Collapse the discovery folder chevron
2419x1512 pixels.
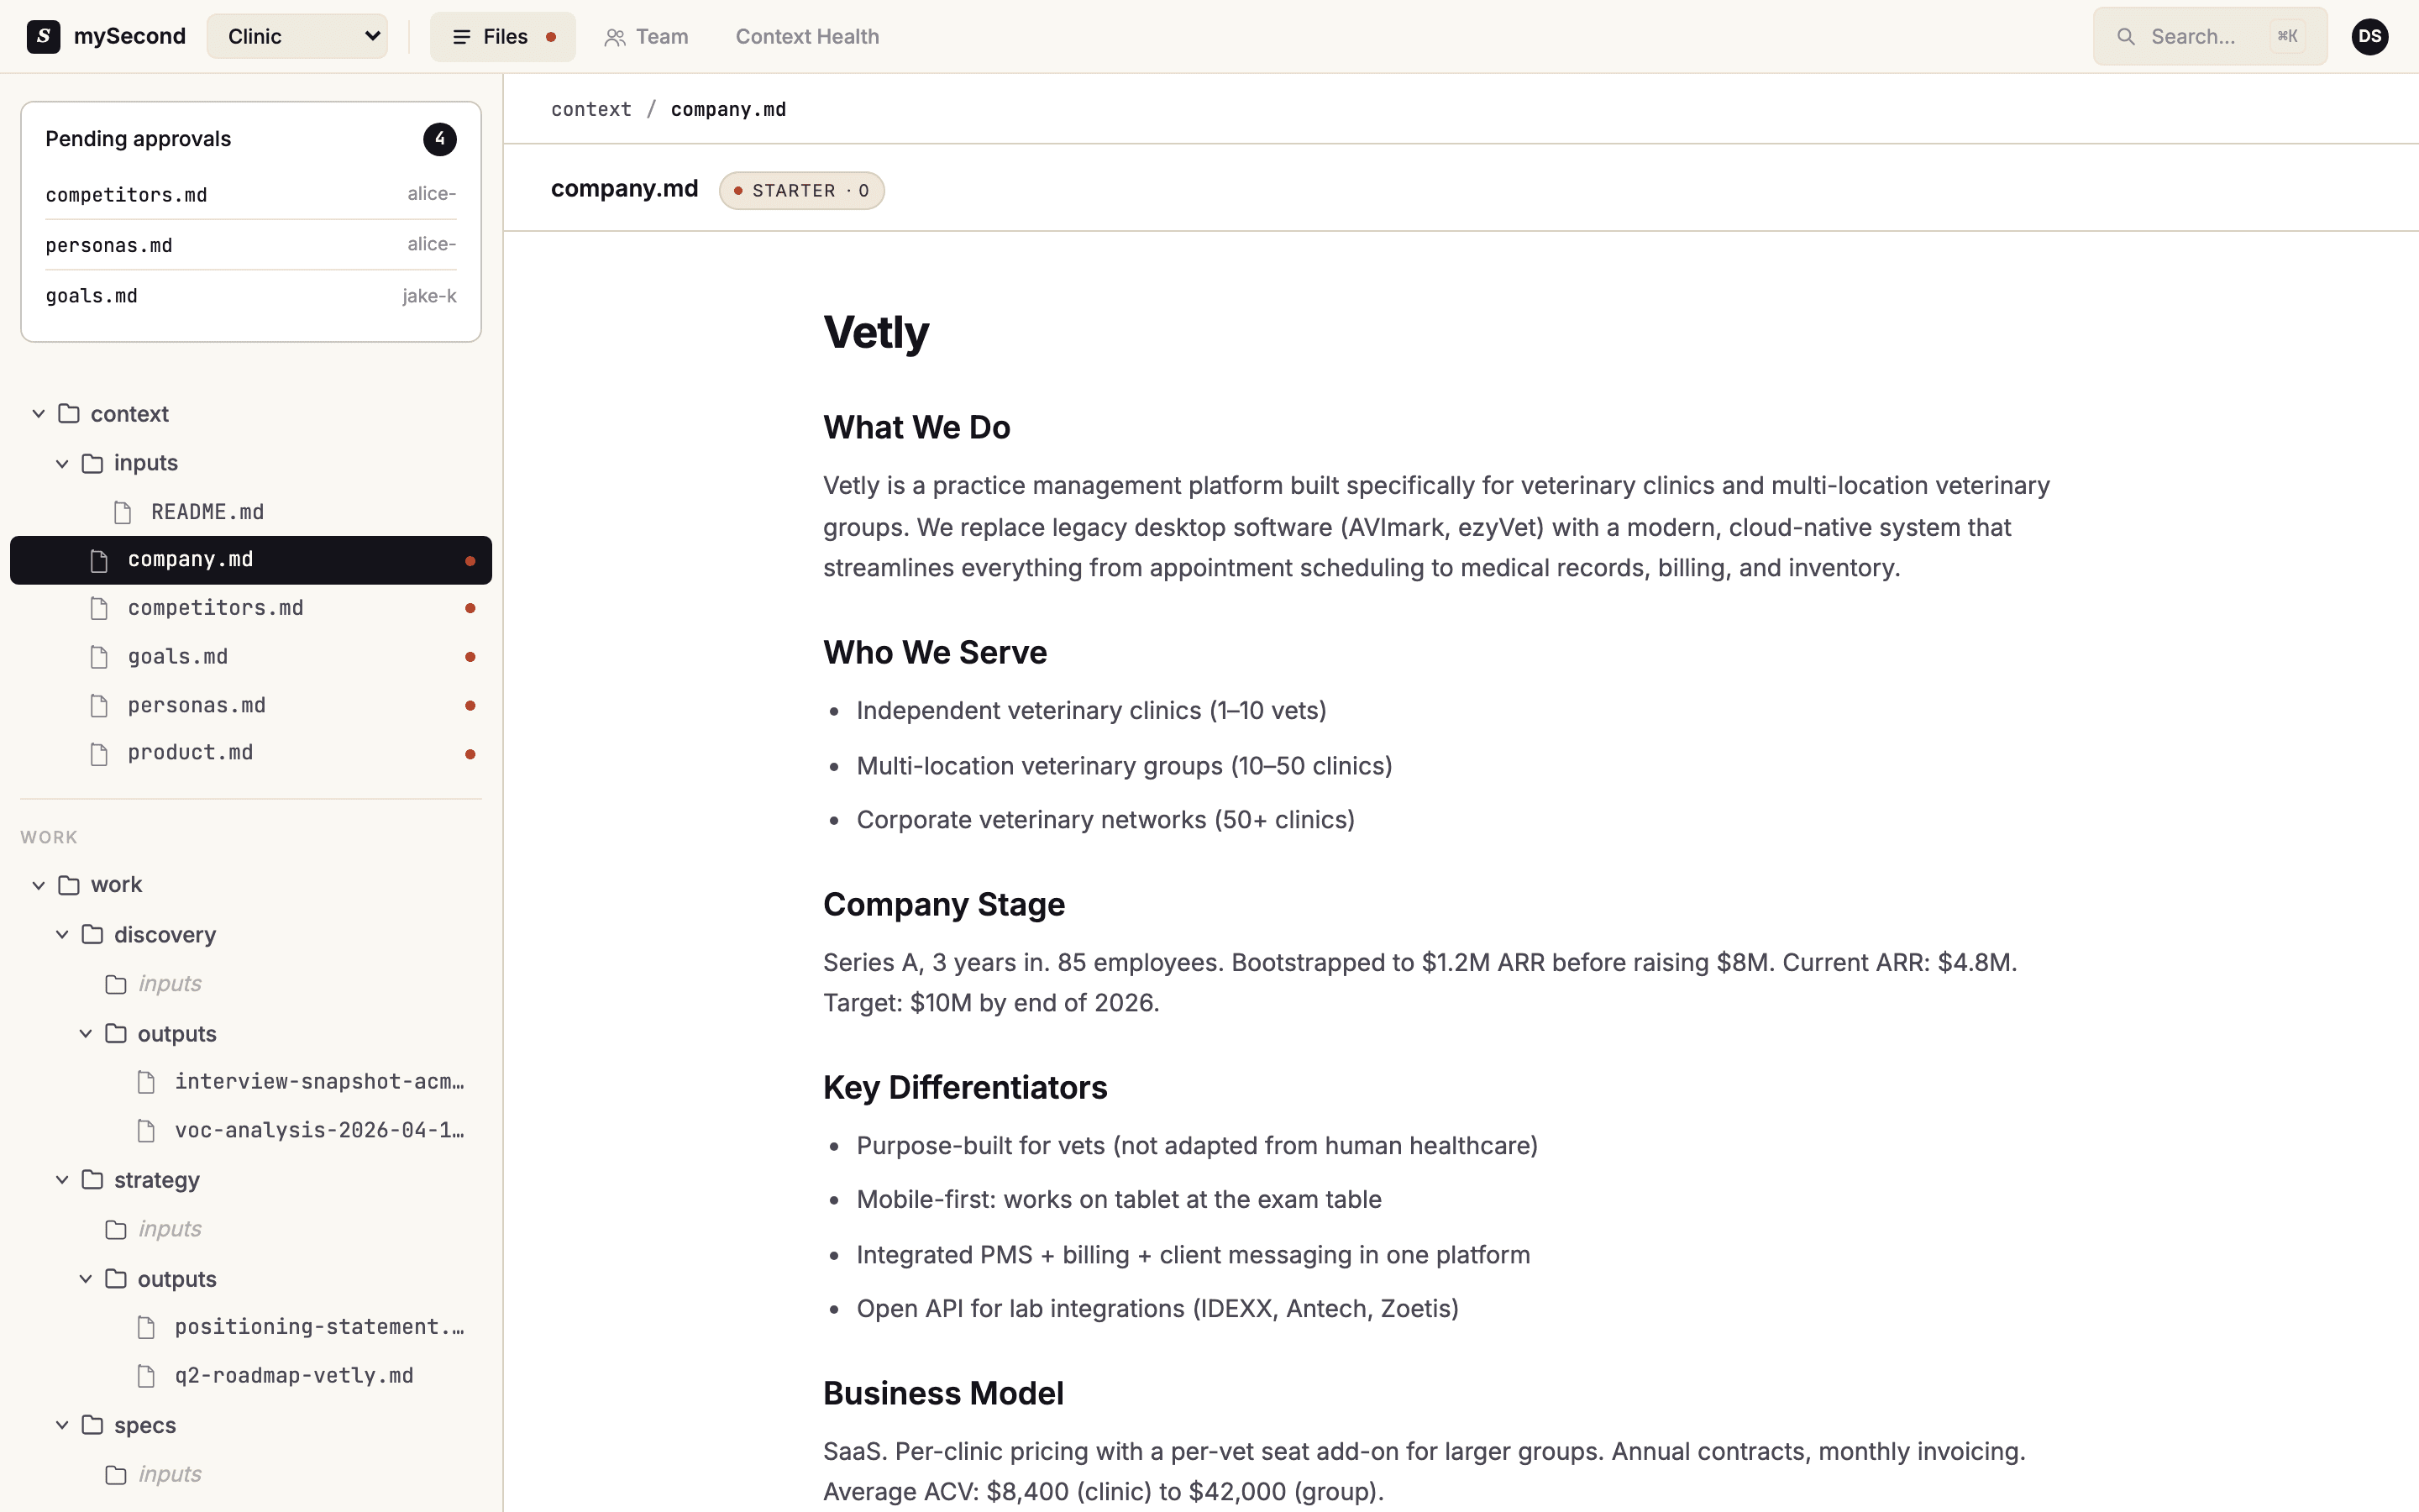click(x=62, y=934)
